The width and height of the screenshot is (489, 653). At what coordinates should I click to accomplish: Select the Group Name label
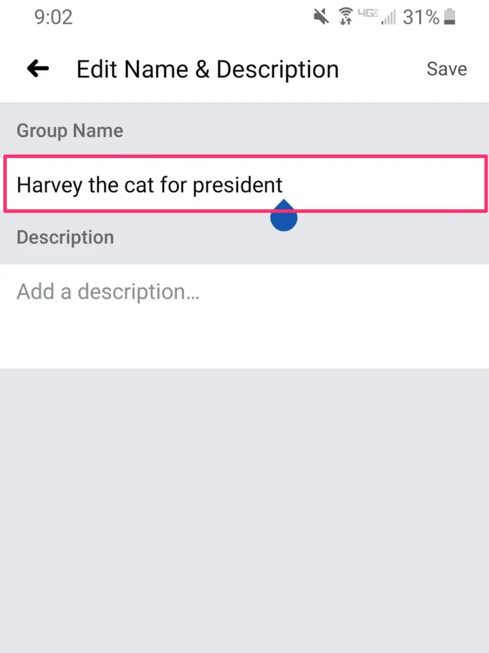click(x=69, y=131)
